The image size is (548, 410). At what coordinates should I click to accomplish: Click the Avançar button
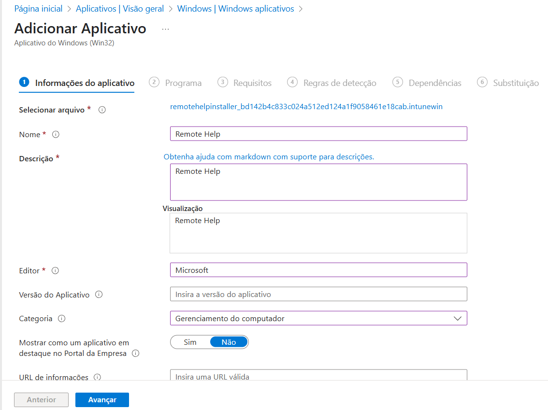click(x=102, y=400)
